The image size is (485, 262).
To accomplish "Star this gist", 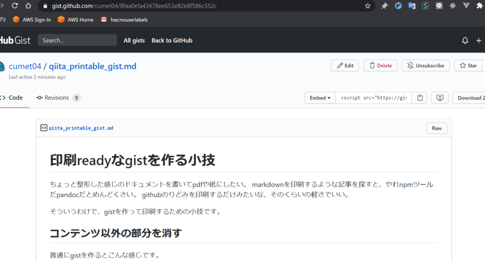I will (x=468, y=66).
